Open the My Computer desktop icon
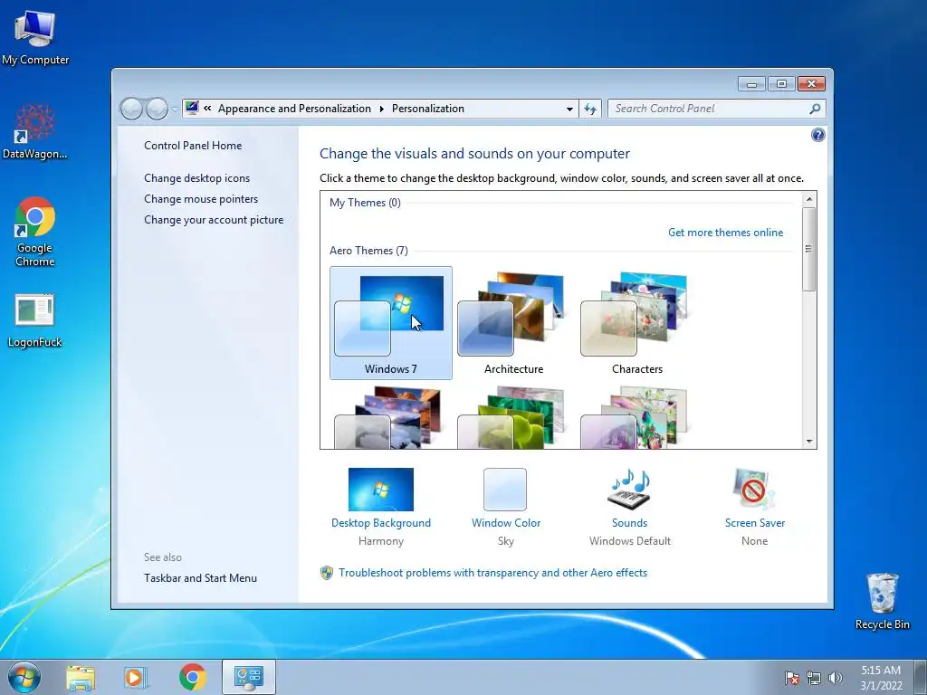Viewport: 927px width, 695px height. click(35, 38)
